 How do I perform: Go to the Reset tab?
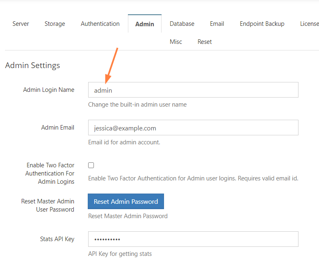(205, 42)
